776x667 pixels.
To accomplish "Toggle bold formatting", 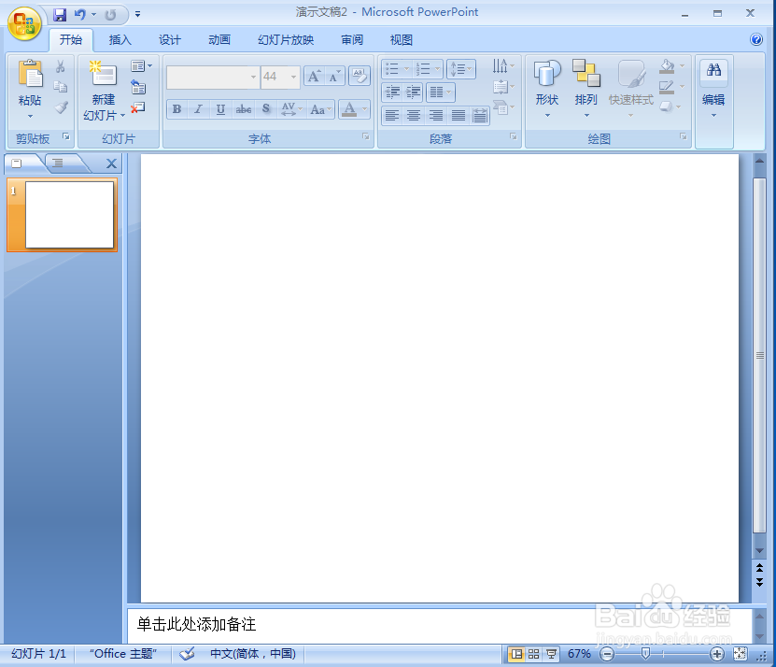I will (177, 109).
